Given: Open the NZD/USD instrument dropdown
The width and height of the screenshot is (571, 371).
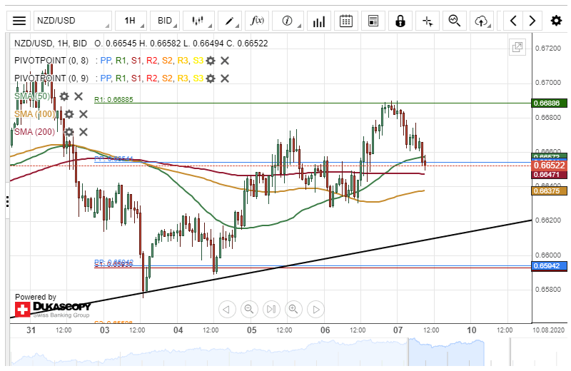Looking at the screenshot, I should point(72,21).
